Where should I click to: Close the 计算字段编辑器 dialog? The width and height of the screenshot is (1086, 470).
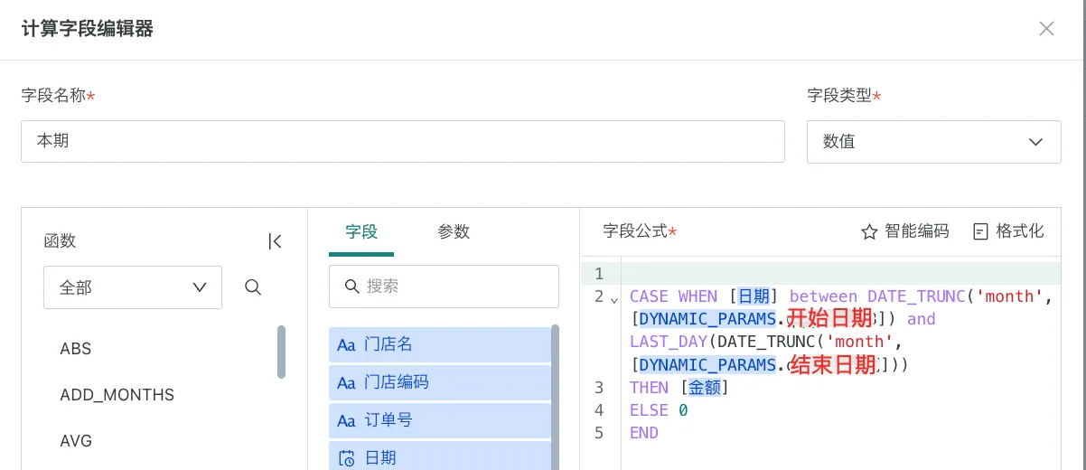[1046, 29]
